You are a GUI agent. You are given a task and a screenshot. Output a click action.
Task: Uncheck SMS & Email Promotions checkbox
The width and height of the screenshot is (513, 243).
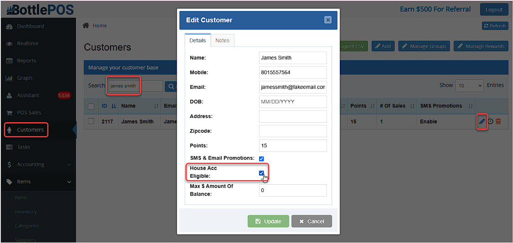tap(261, 159)
